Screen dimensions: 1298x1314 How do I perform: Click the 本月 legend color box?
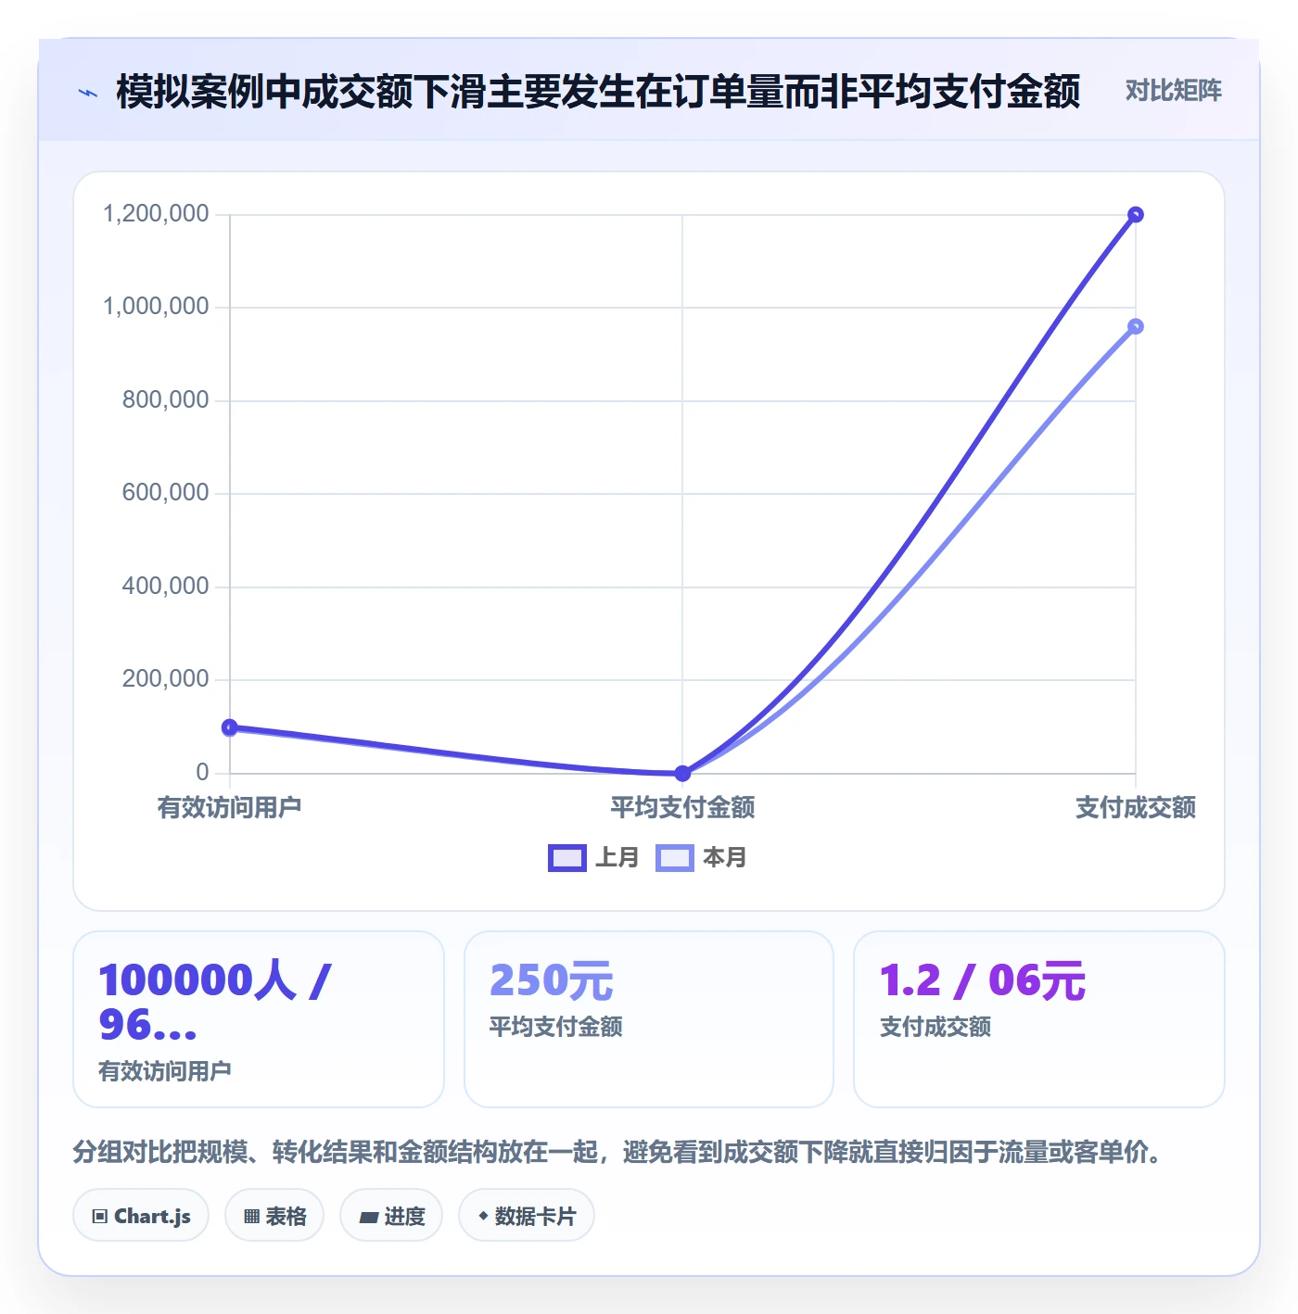[x=675, y=858]
